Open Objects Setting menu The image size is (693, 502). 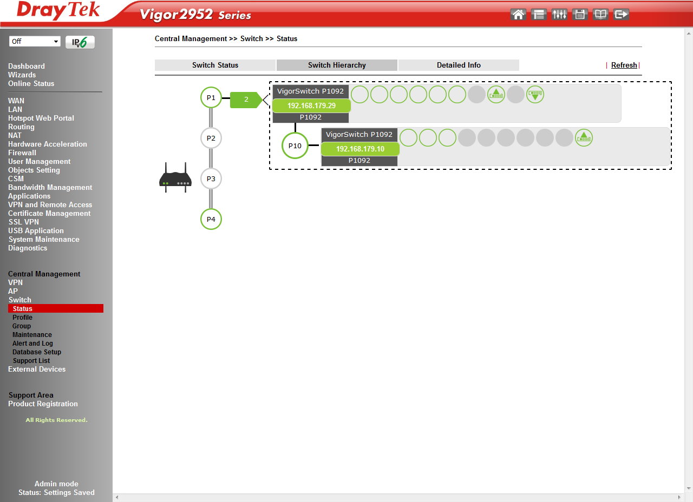34,170
